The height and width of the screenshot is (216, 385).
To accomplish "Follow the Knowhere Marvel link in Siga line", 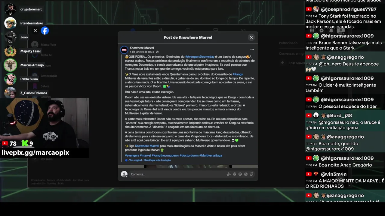I will [147, 146].
